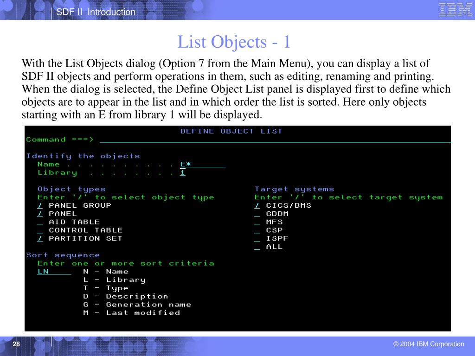Select the AID TABLE object type field
The width and height of the screenshot is (475, 356).
coord(40,222)
